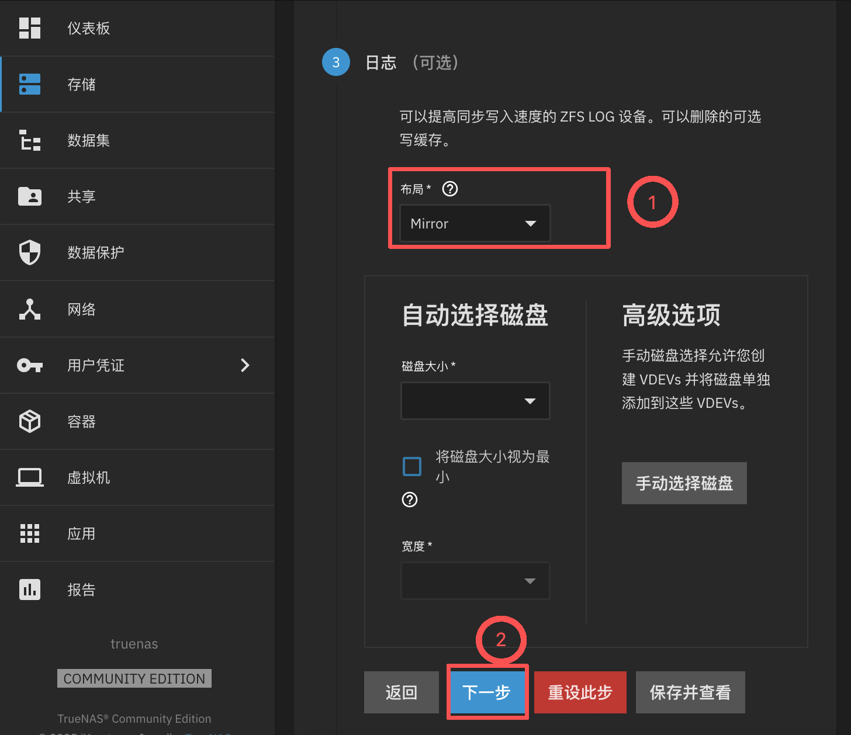
Task: Enable 将磁盘大小视为最小 checkbox
Action: 412,466
